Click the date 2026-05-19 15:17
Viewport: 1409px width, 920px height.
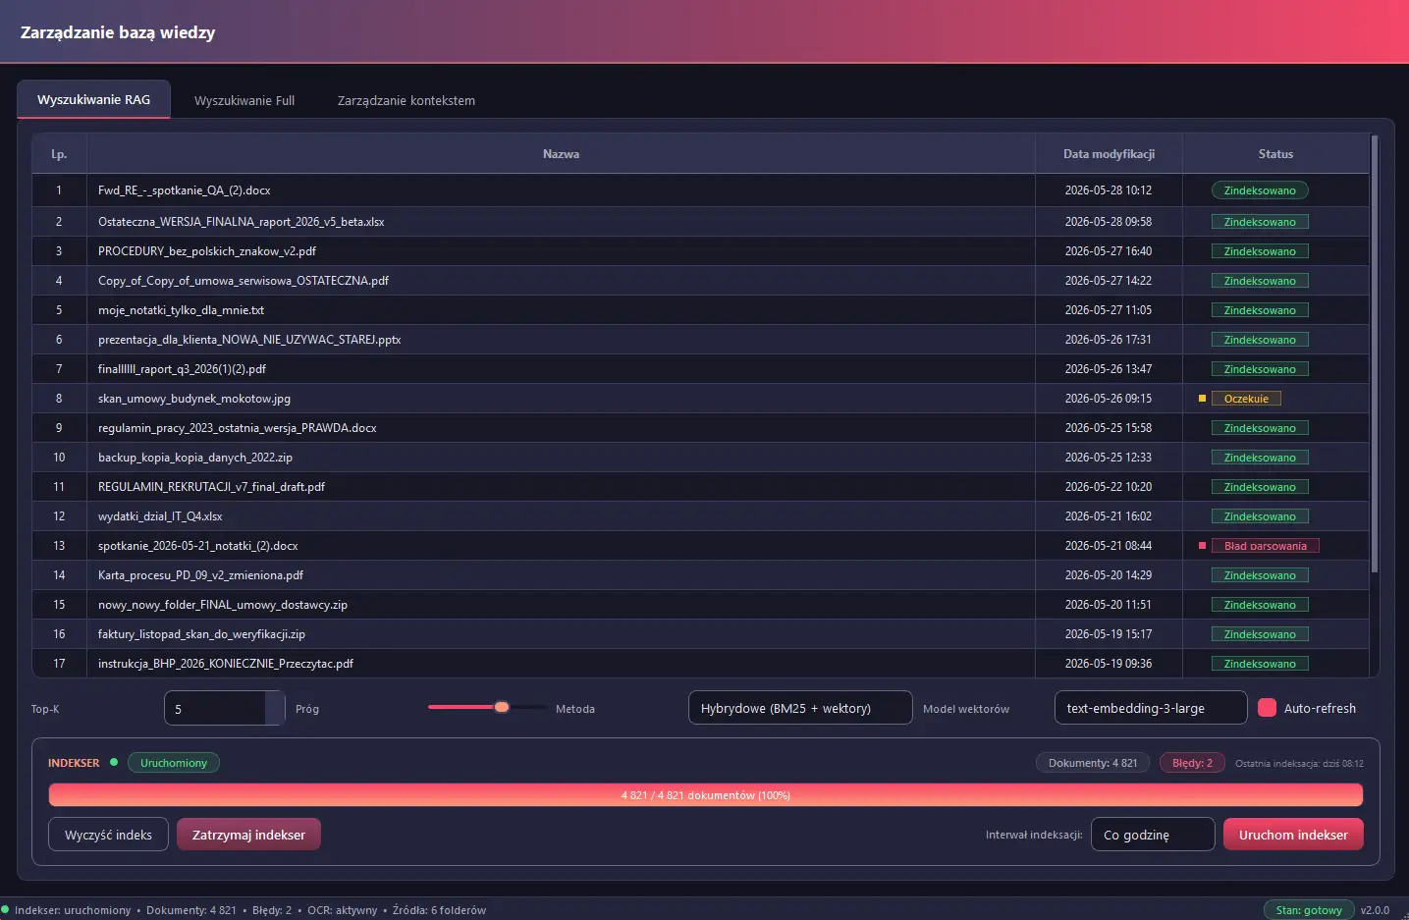[1109, 634]
